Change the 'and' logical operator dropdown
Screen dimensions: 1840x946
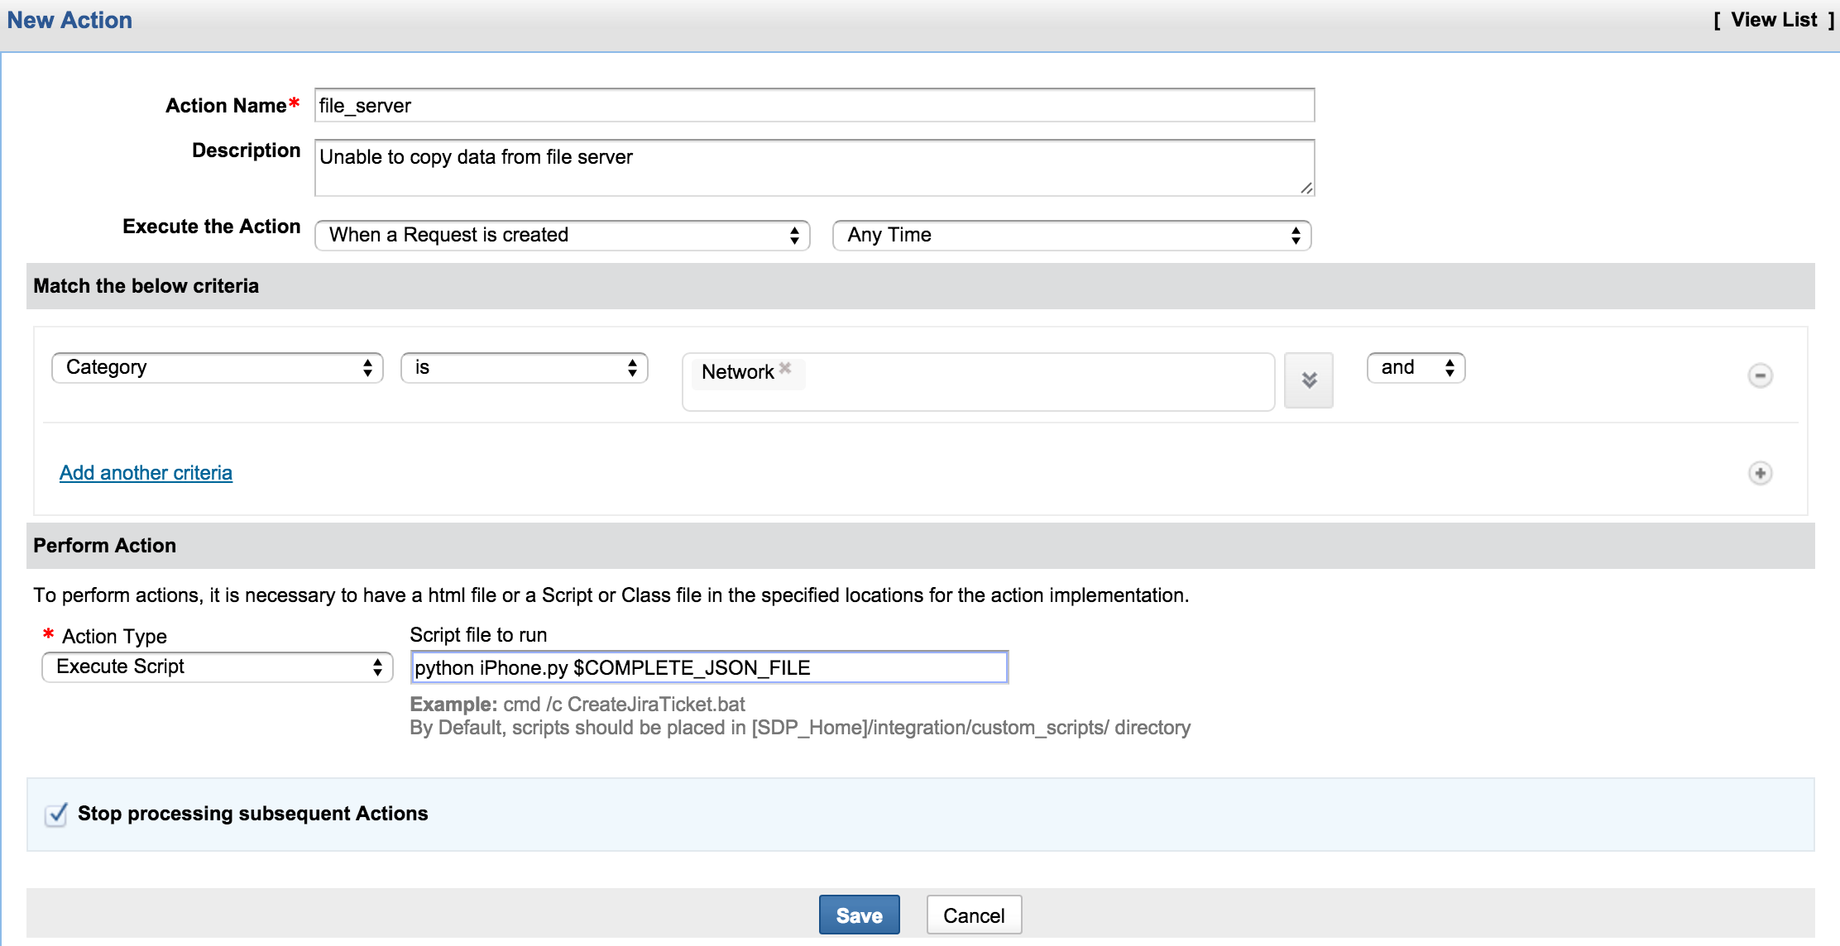[x=1416, y=368]
